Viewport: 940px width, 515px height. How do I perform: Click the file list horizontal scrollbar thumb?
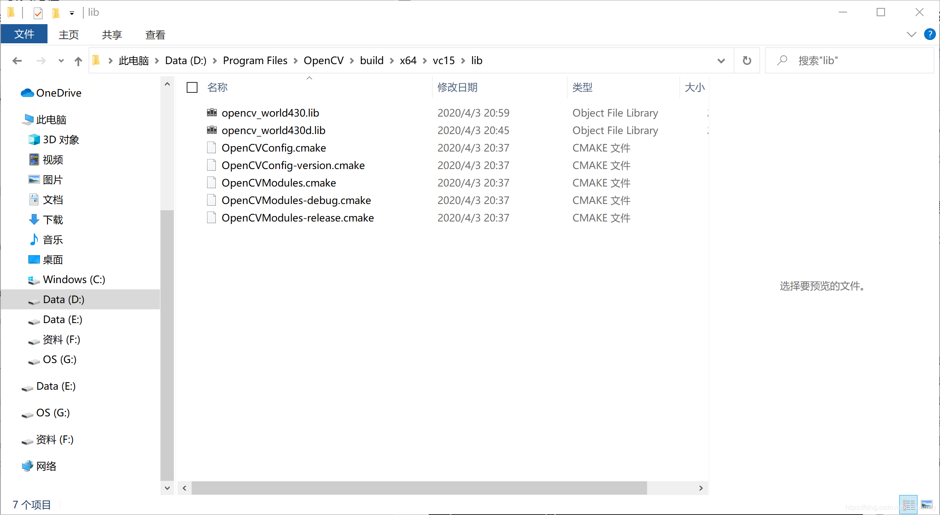pyautogui.click(x=419, y=488)
